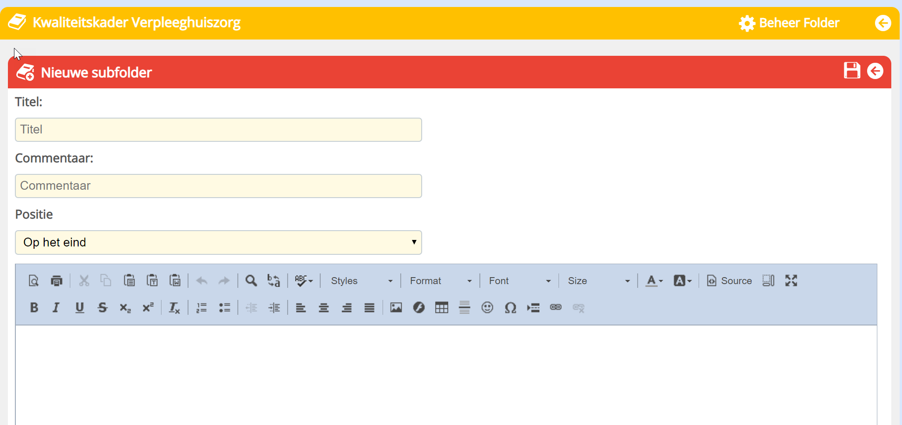Open the Background color picker
The image size is (902, 425).
click(683, 281)
